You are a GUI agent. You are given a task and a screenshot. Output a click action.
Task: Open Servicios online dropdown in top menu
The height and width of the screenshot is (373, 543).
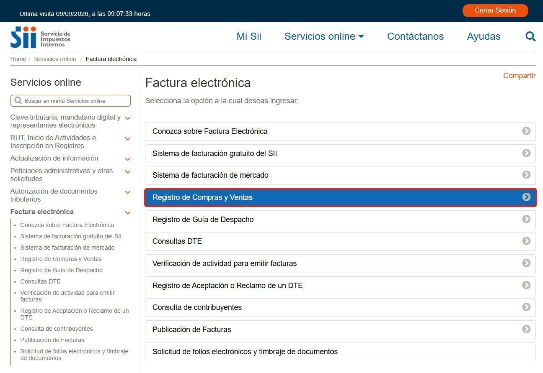pyautogui.click(x=324, y=36)
